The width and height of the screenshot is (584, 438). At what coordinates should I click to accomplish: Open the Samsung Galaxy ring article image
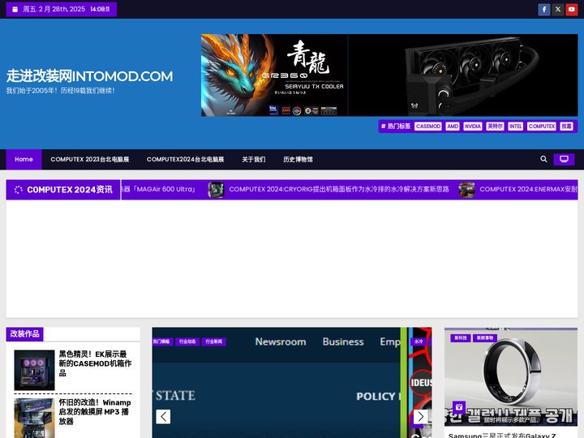511,377
